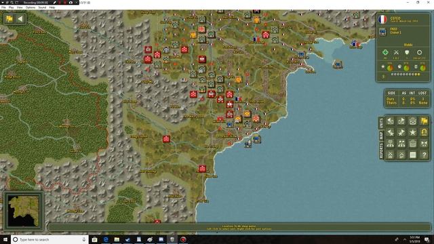434x244 pixels.
Task: Click the yellow arch icon in Units grid
Action: (x=424, y=133)
